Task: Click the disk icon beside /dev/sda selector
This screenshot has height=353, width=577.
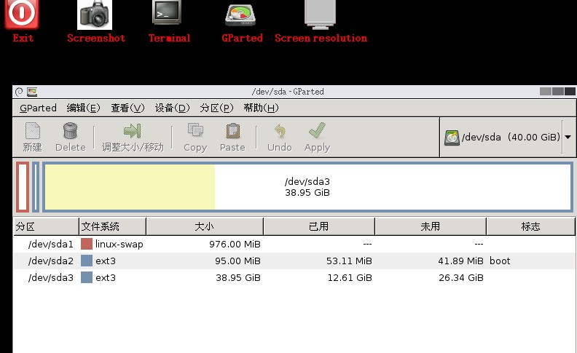Action: (452, 138)
